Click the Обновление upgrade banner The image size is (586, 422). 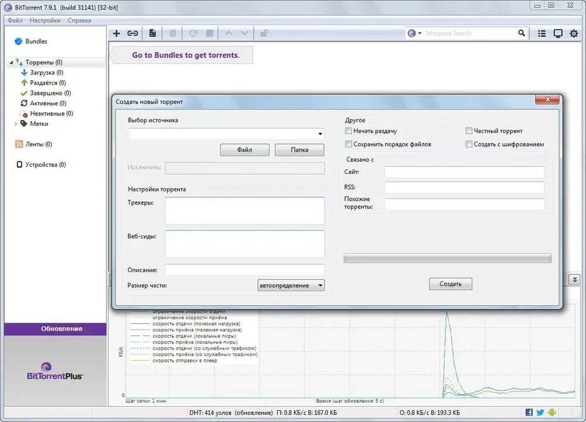click(55, 329)
